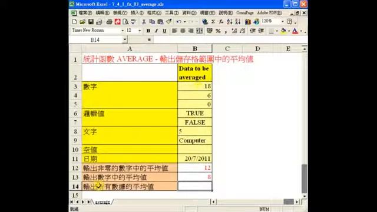Open the 插入 (Insert) menu
Image resolution: width=377 pixels, height=212 pixels.
point(137,13)
